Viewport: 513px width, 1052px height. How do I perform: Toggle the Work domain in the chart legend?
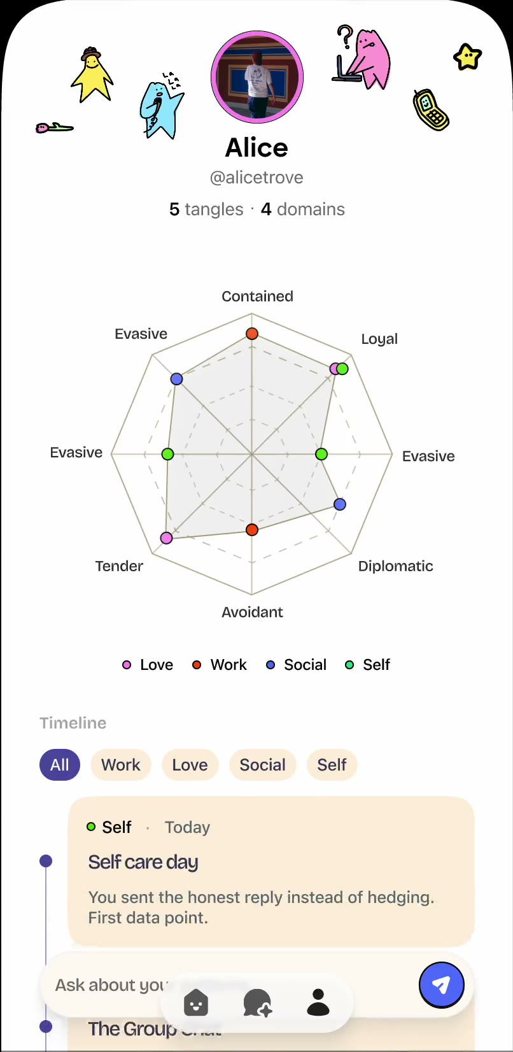pos(220,665)
